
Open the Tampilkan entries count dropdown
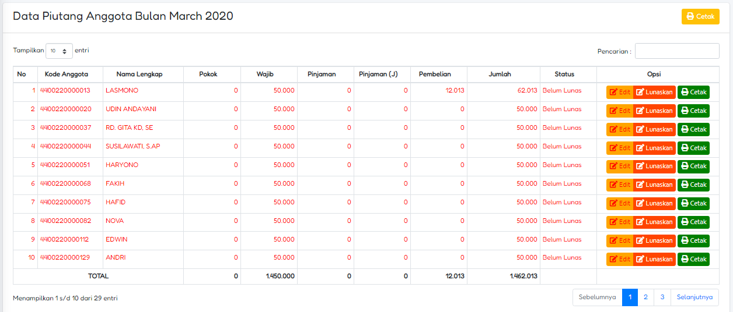(59, 51)
